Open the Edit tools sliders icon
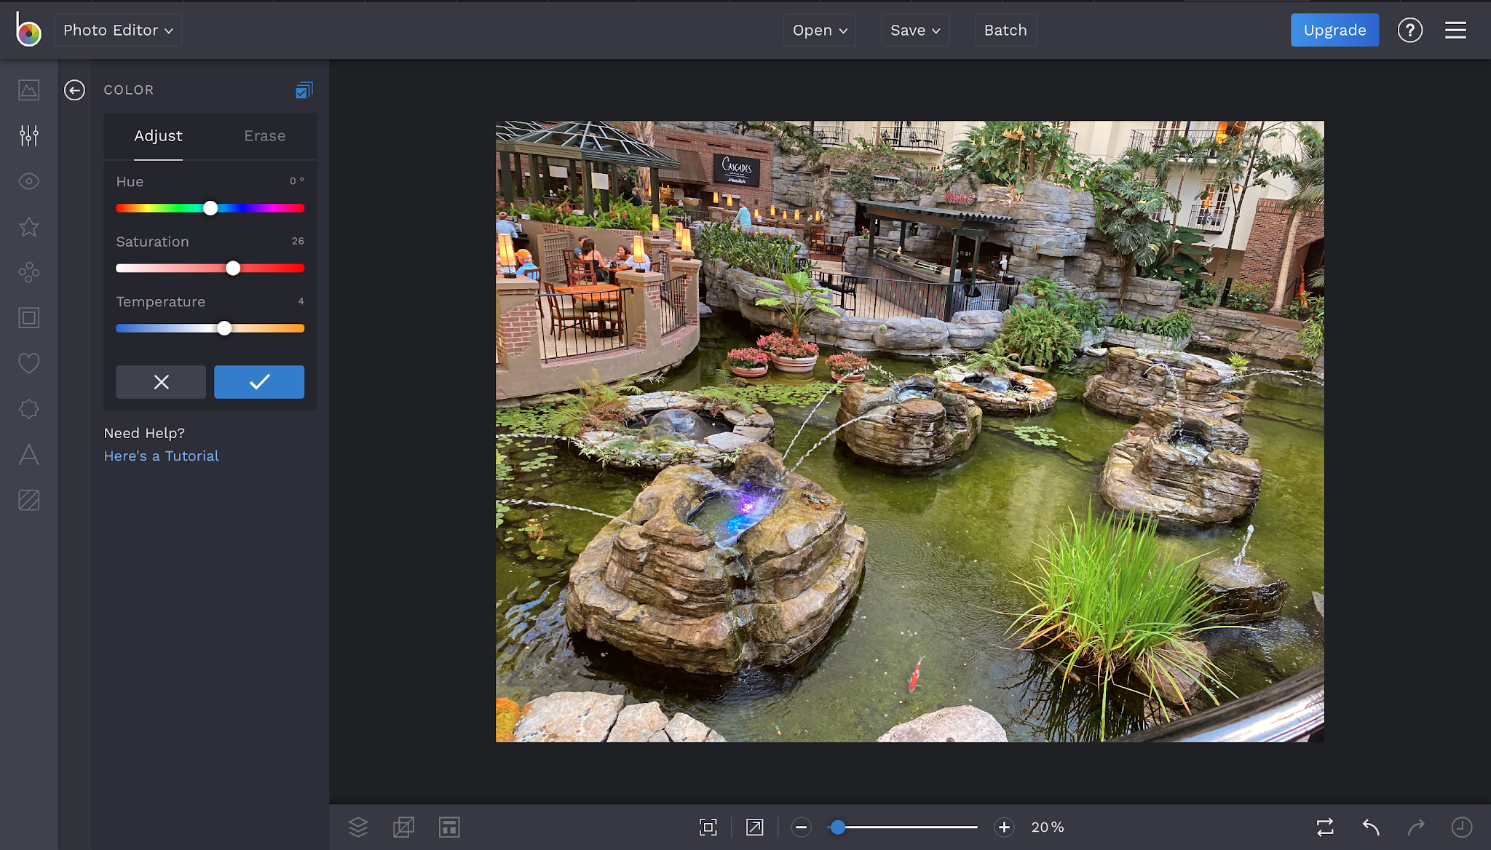Viewport: 1491px width, 850px height. point(28,135)
